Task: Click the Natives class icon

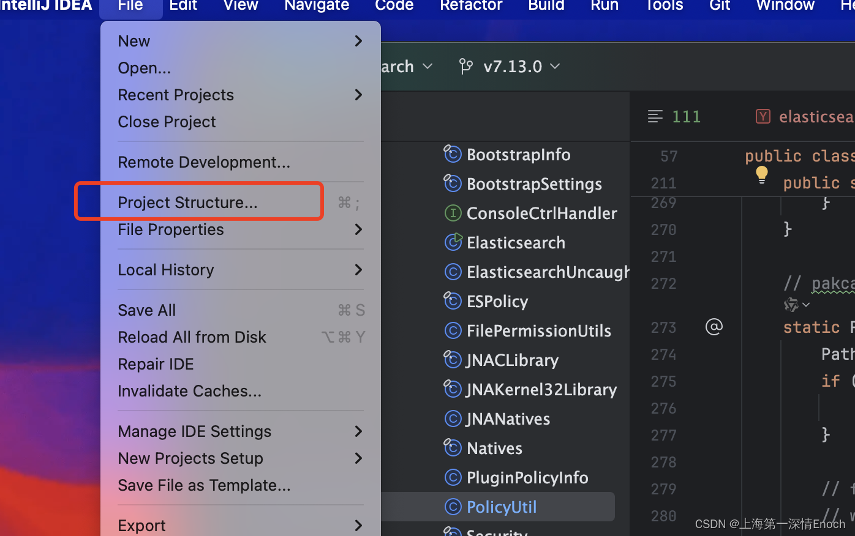Action: click(x=452, y=448)
